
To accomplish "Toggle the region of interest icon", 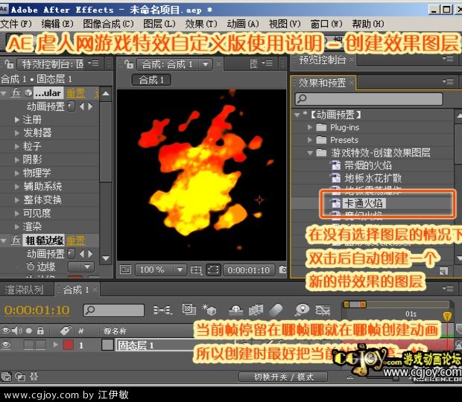I will pos(213,270).
